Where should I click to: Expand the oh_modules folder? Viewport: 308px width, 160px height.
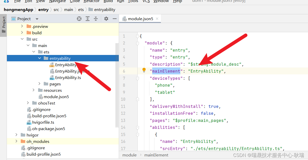[16, 141]
